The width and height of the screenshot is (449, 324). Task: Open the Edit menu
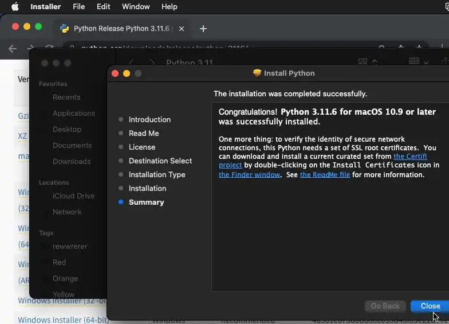point(103,7)
